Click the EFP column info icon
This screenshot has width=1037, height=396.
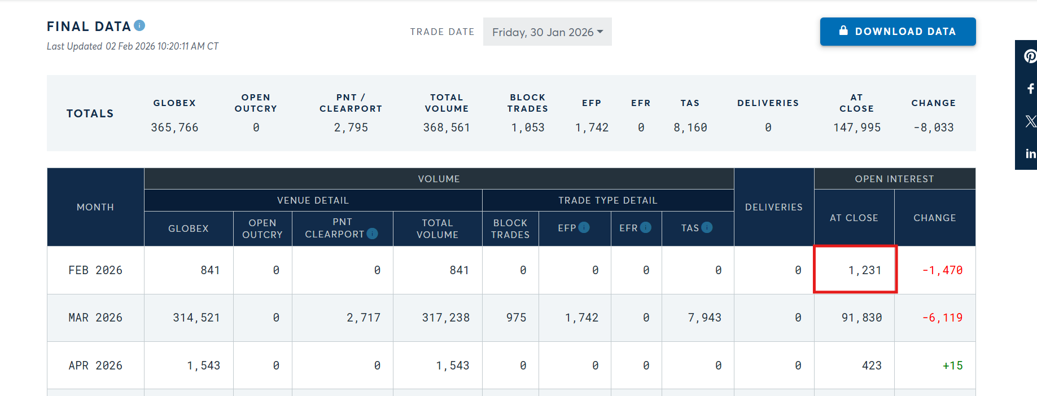pos(584,227)
